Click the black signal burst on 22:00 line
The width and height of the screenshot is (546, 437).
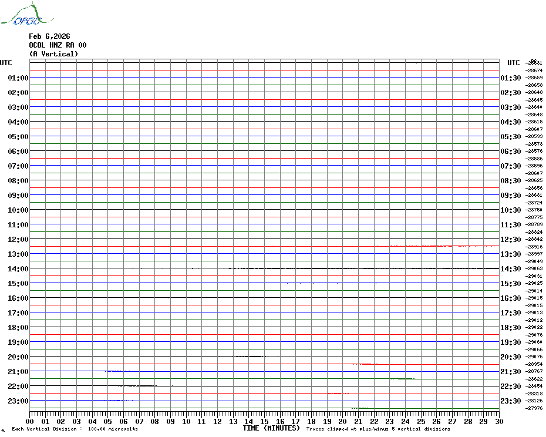pyautogui.click(x=138, y=386)
